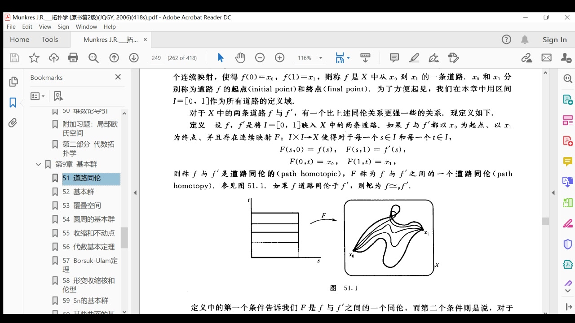Collapse the 第9章 基本群 bookmark
The height and width of the screenshot is (323, 575).
39,165
